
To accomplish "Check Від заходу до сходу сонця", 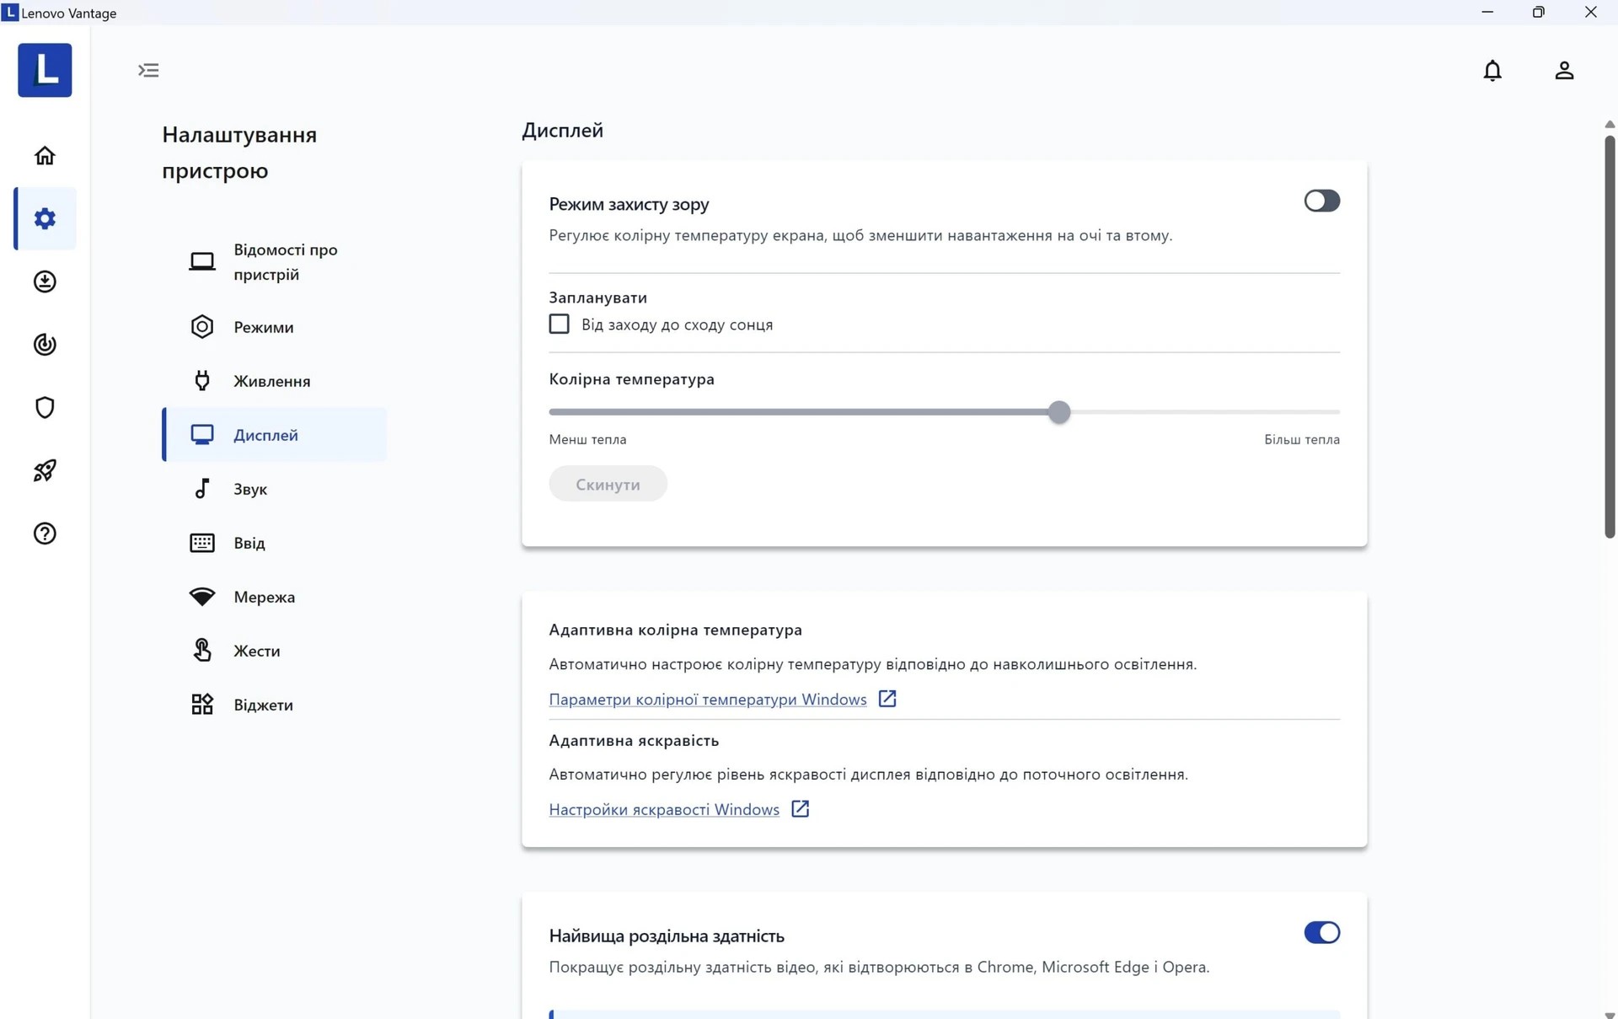I will [x=559, y=324].
